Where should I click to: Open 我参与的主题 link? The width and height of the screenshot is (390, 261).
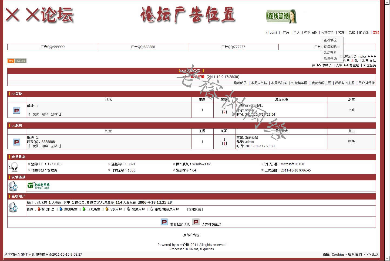coord(345,83)
